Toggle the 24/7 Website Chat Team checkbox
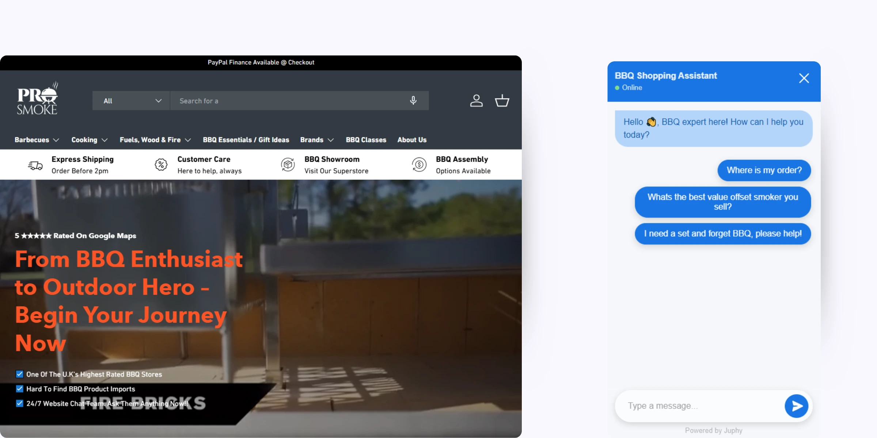This screenshot has width=877, height=438. coord(20,403)
